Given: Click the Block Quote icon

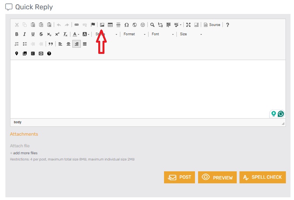Looking at the screenshot, I should pyautogui.click(x=50, y=44).
